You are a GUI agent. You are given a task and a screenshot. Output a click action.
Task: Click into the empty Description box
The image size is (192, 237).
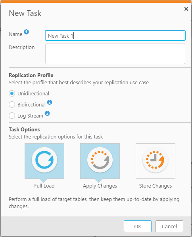click(115, 54)
